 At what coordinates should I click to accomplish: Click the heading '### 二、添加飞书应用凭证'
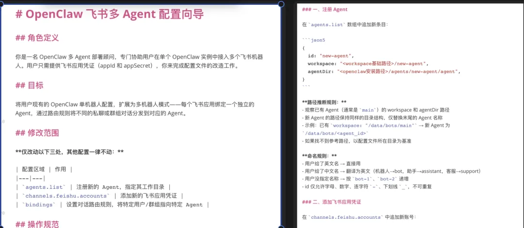pyautogui.click(x=331, y=202)
